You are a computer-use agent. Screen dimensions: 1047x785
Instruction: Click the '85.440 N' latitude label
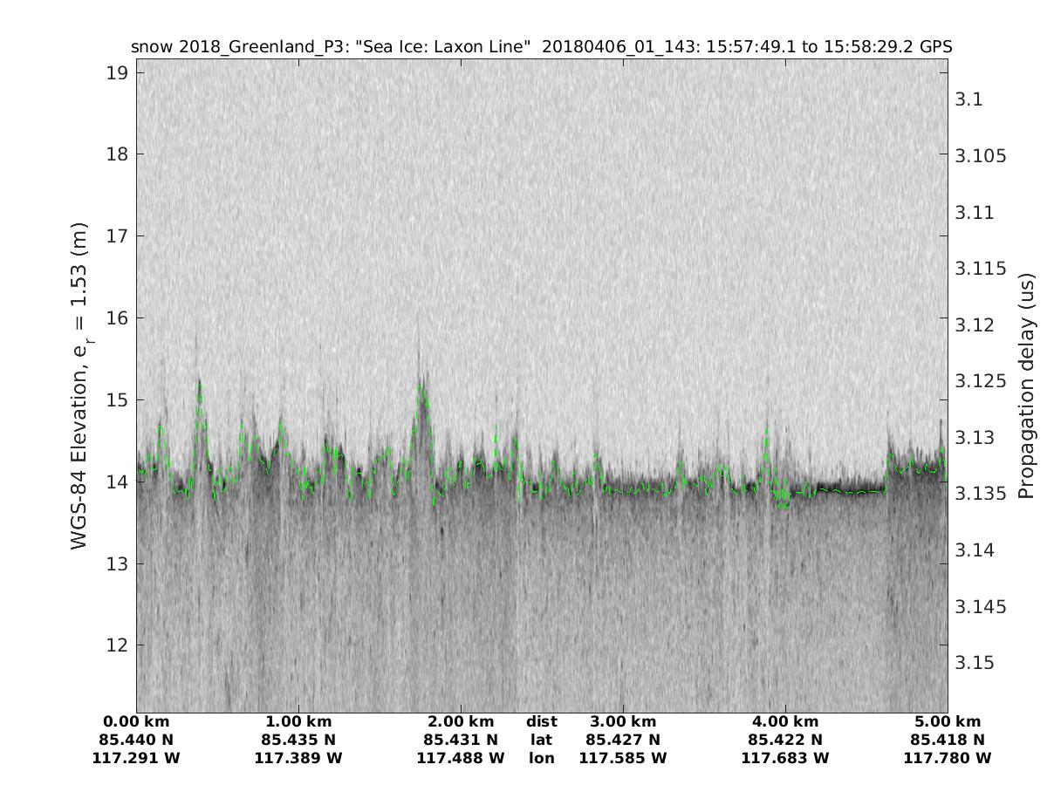click(x=136, y=740)
